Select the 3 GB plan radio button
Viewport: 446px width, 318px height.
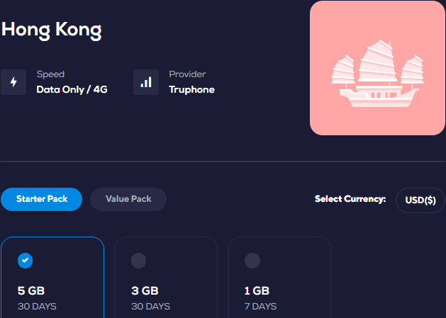pos(139,261)
